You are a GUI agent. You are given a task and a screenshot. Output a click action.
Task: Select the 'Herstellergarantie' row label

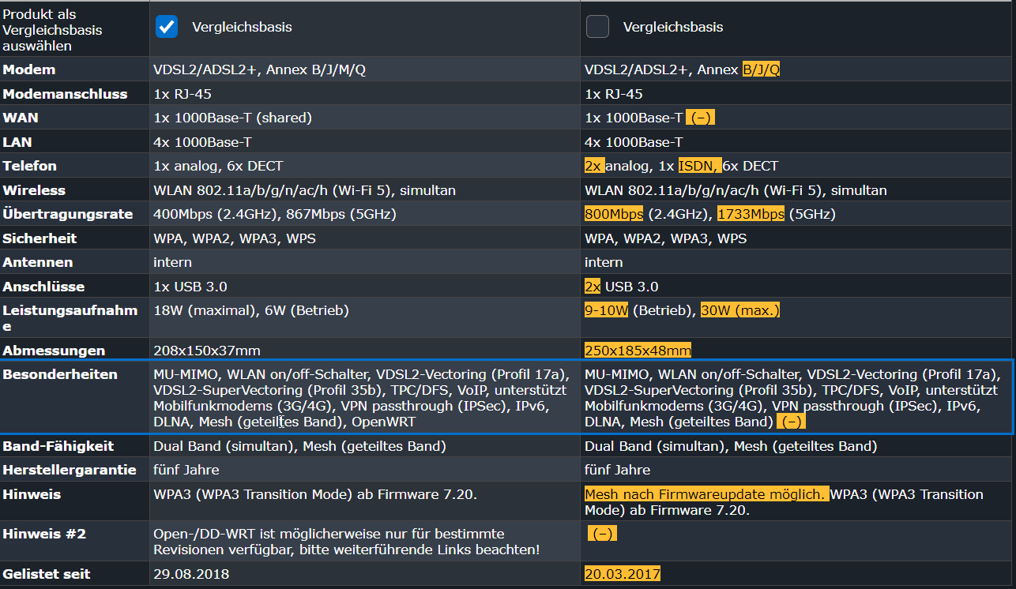tap(70, 470)
